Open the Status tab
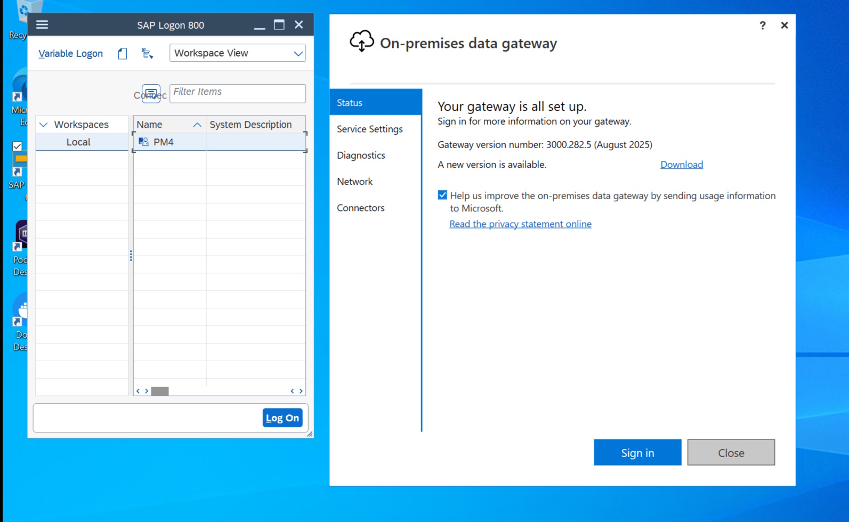 (x=376, y=102)
